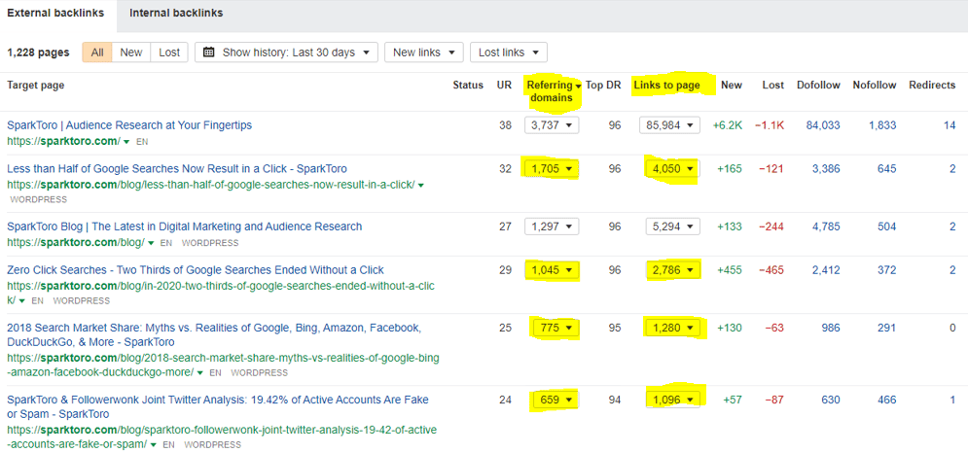The height and width of the screenshot is (453, 968).
Task: Click the 291 nofollow count
Action: tap(886, 328)
